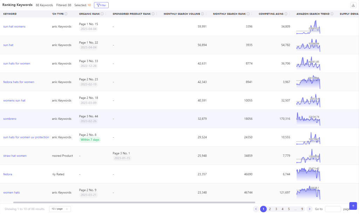Click the Selected: 10 count

(82, 5)
